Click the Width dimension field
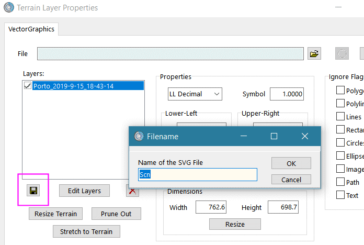Image resolution: width=364 pixels, height=245 pixels. tap(211, 207)
